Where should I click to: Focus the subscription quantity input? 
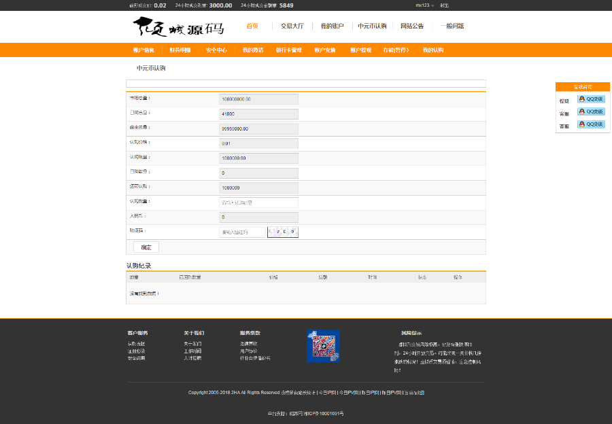coord(258,202)
